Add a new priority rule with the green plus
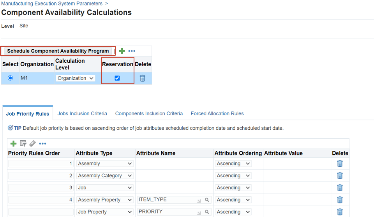The height and width of the screenshot is (217, 374). tap(13, 143)
